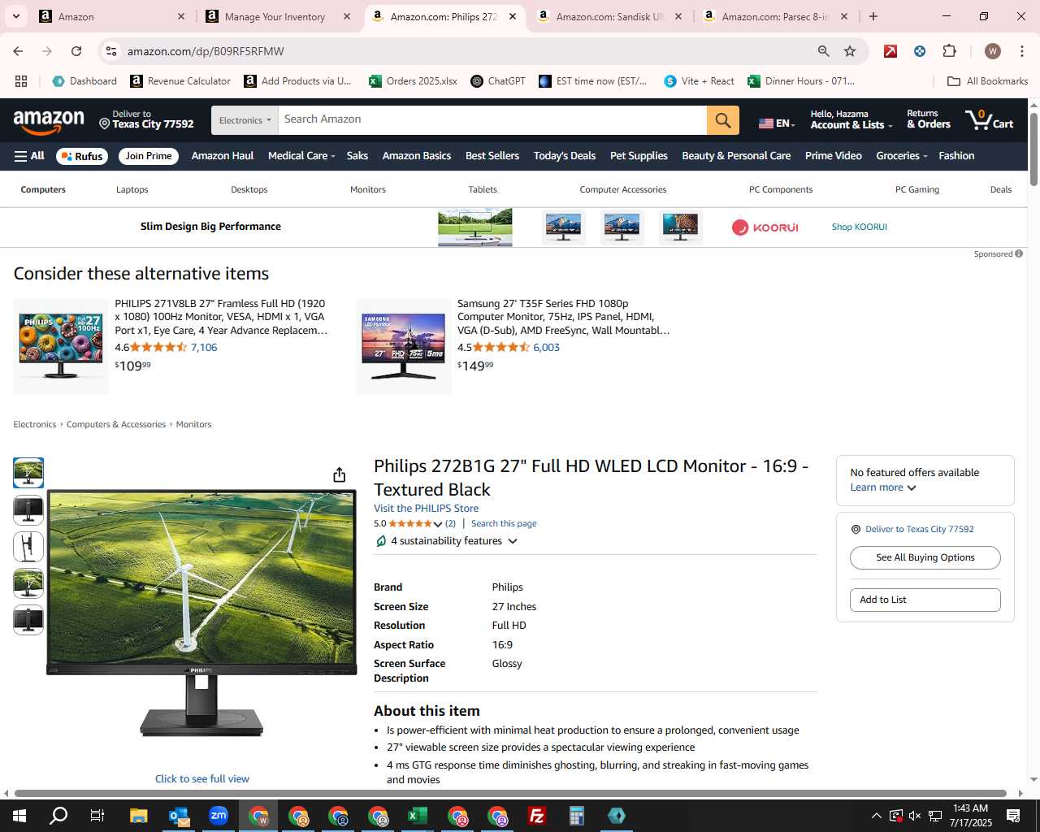Open Zoom from the taskbar
Screen dimensions: 1040x832
(218, 816)
